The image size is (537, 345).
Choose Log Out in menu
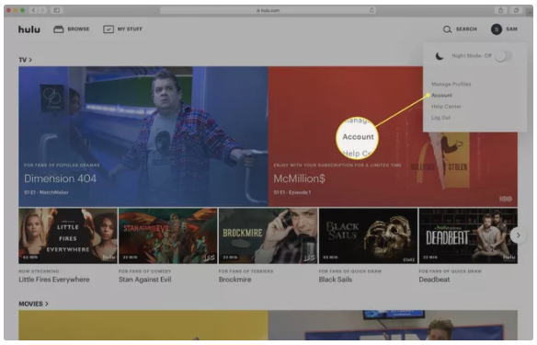click(440, 118)
